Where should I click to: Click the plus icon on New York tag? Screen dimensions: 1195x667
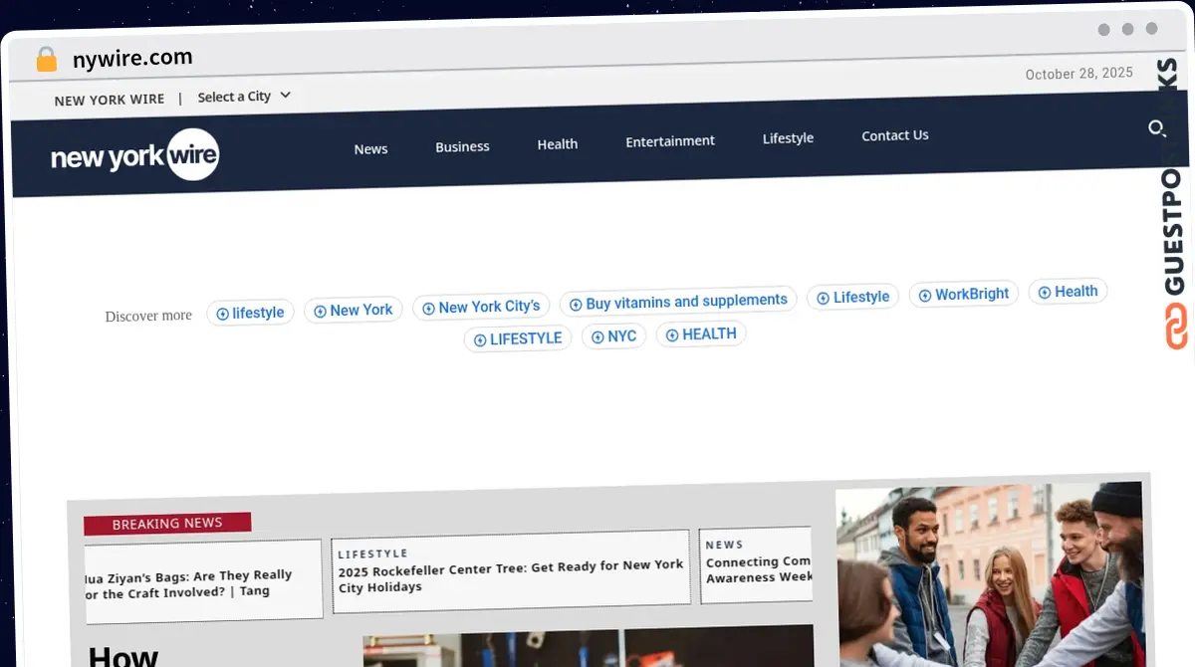click(320, 312)
